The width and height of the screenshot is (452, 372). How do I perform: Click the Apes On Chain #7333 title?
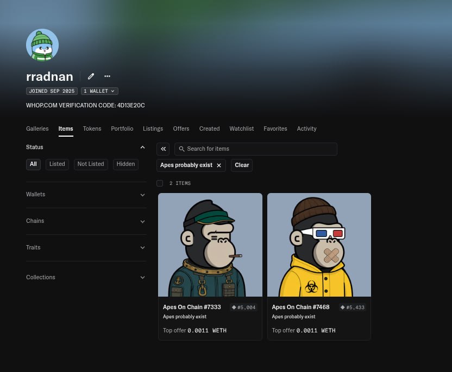(192, 307)
